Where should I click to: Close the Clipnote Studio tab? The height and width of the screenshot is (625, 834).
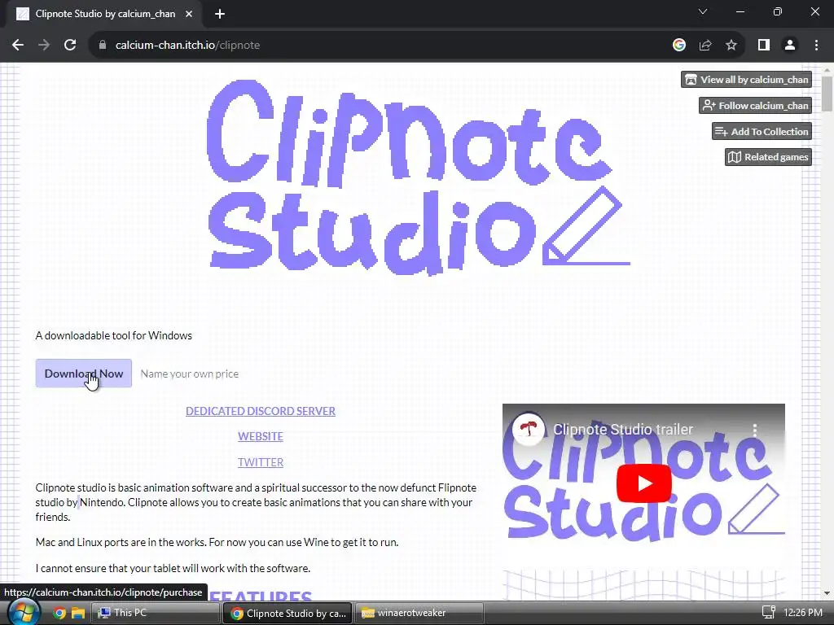[x=189, y=14]
